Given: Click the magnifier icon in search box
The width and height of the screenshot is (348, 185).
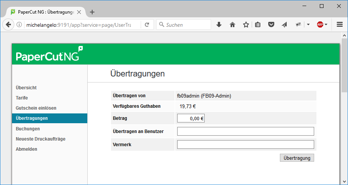Looking at the screenshot, I should coord(162,24).
